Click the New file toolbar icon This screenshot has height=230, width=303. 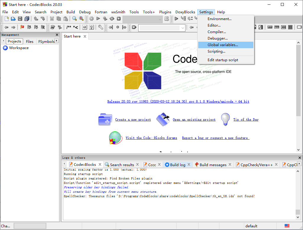pos(6,19)
